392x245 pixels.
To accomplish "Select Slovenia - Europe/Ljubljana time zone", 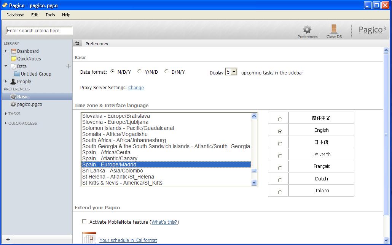I will pyautogui.click(x=166, y=122).
